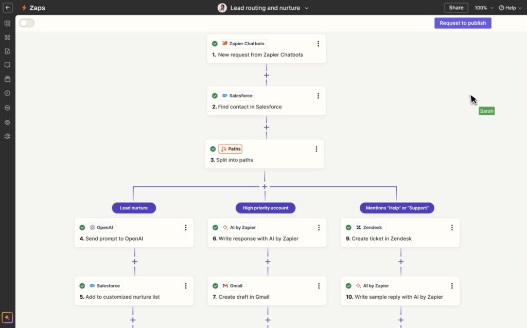The image size is (527, 328).
Task: Open the gear settings icon in sidebar
Action: coord(7,122)
